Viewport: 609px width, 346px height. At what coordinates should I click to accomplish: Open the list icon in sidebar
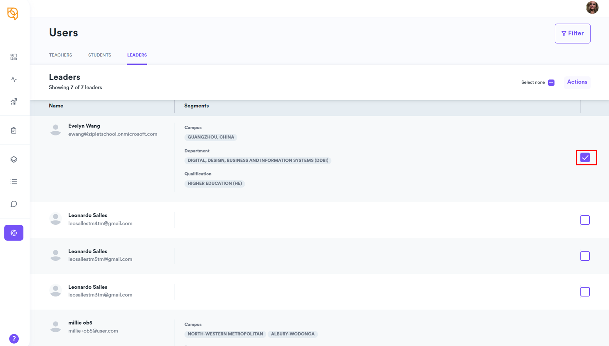[x=14, y=182]
